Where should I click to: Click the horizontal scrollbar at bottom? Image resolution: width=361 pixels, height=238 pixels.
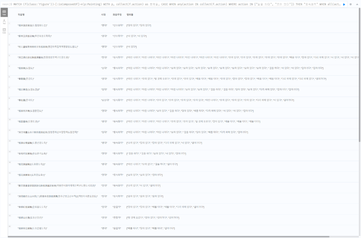(180, 236)
